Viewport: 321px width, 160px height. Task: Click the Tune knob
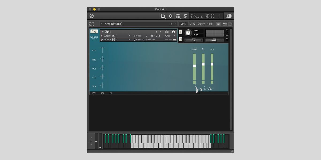(188, 33)
